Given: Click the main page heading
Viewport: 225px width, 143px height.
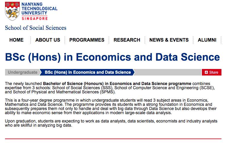Looking at the screenshot, I should 112,57.
